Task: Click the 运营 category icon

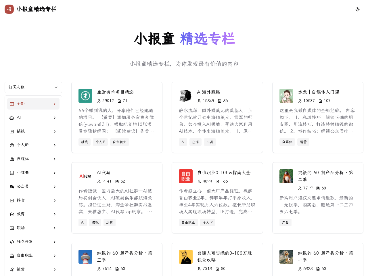Action: pos(12,269)
